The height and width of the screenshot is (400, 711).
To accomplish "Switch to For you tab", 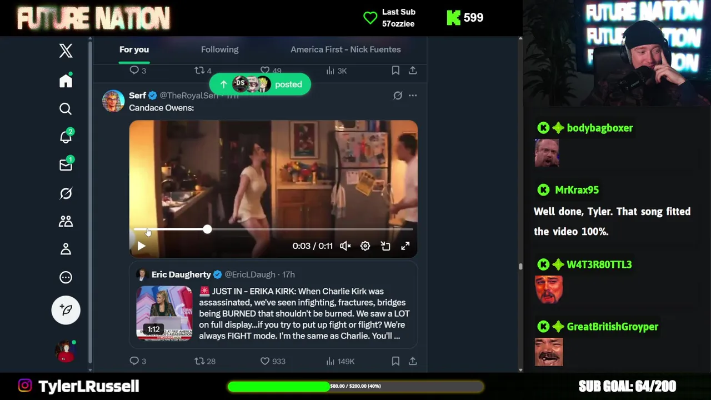I will click(x=134, y=49).
